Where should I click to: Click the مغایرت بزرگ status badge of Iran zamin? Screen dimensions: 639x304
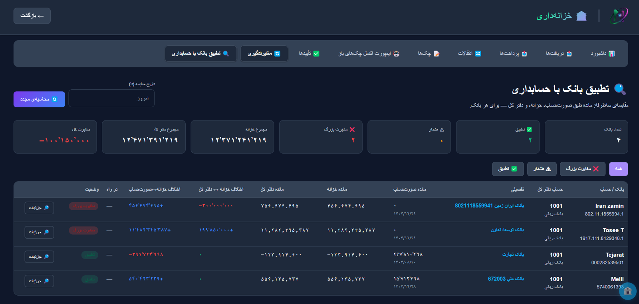[83, 206]
